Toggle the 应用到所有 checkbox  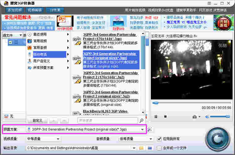(x=159, y=139)
